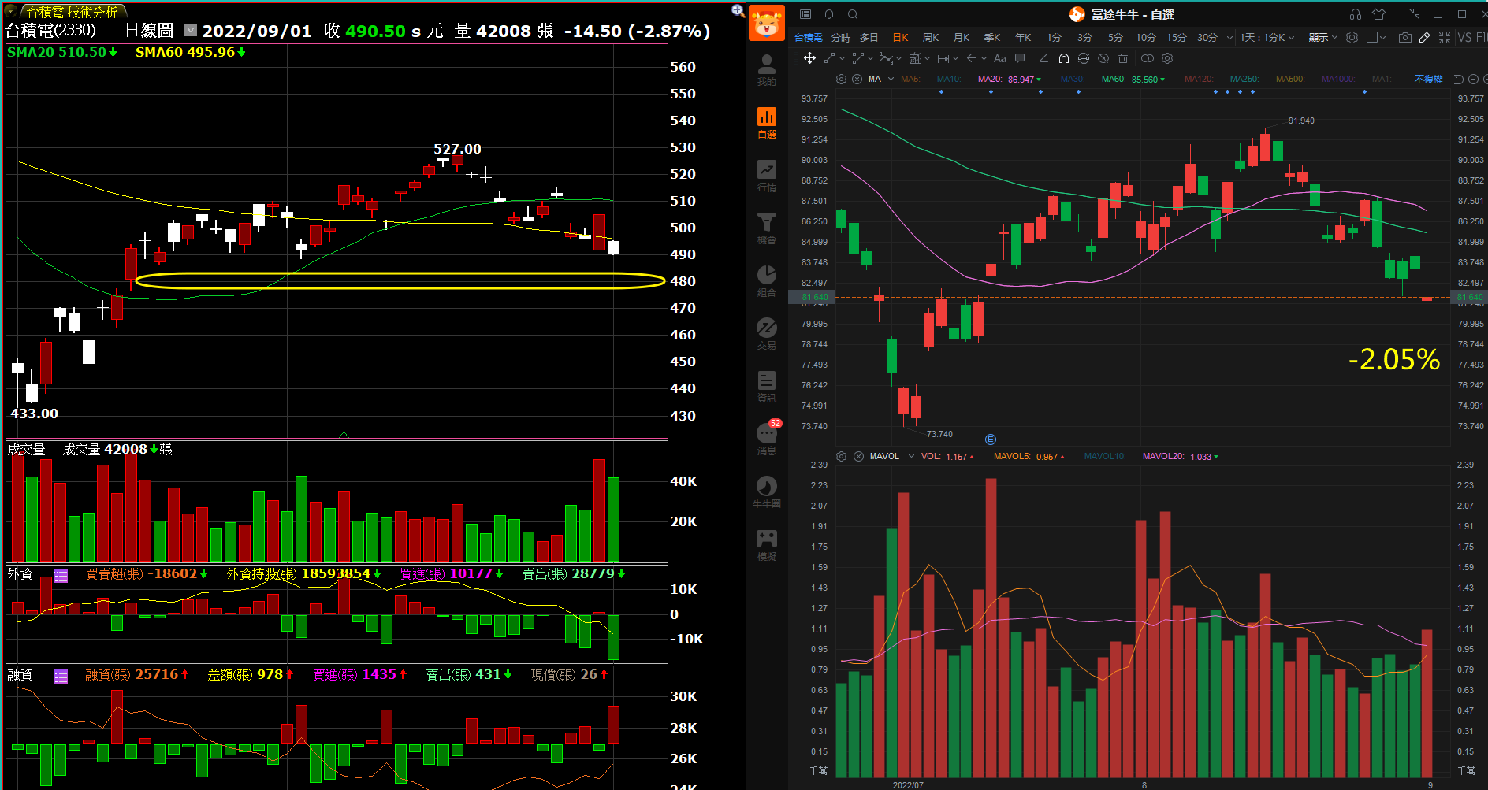Select the move/crosshair drawing tool
1488x790 pixels.
pos(809,58)
